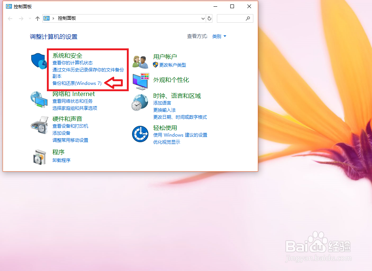This screenshot has height=271, width=372.
Task: Open the address bar history dropdown
Action: pos(203,18)
